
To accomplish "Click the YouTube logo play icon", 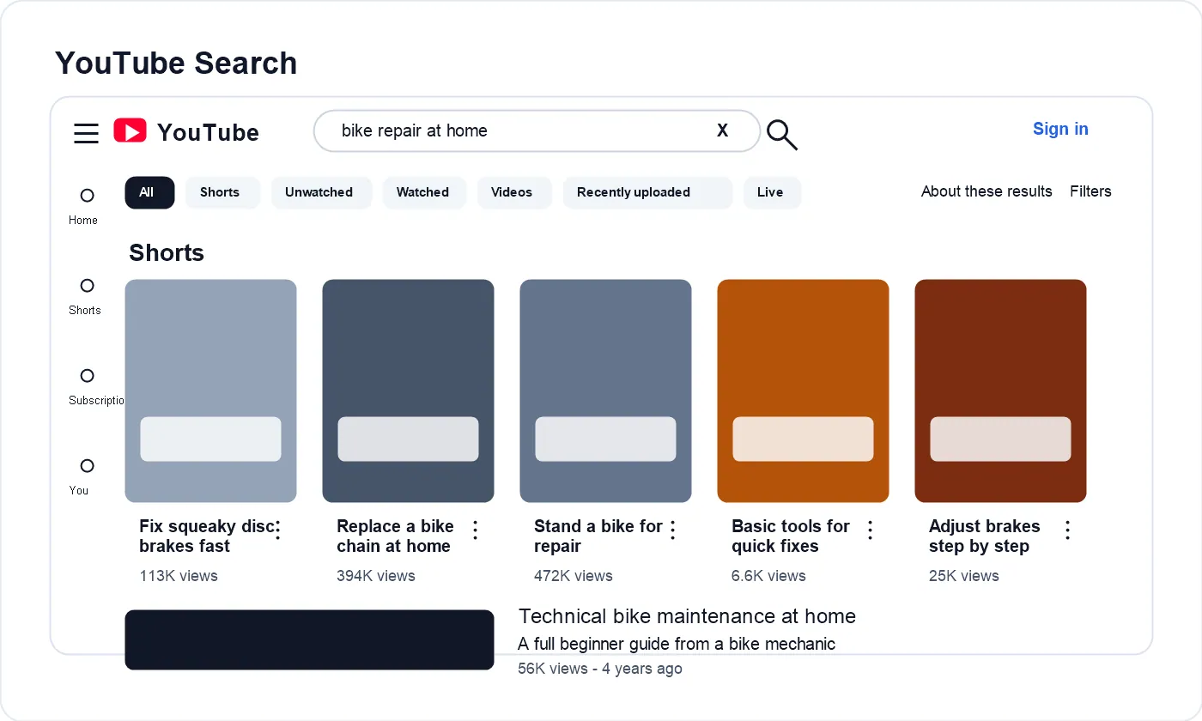I will [x=130, y=130].
